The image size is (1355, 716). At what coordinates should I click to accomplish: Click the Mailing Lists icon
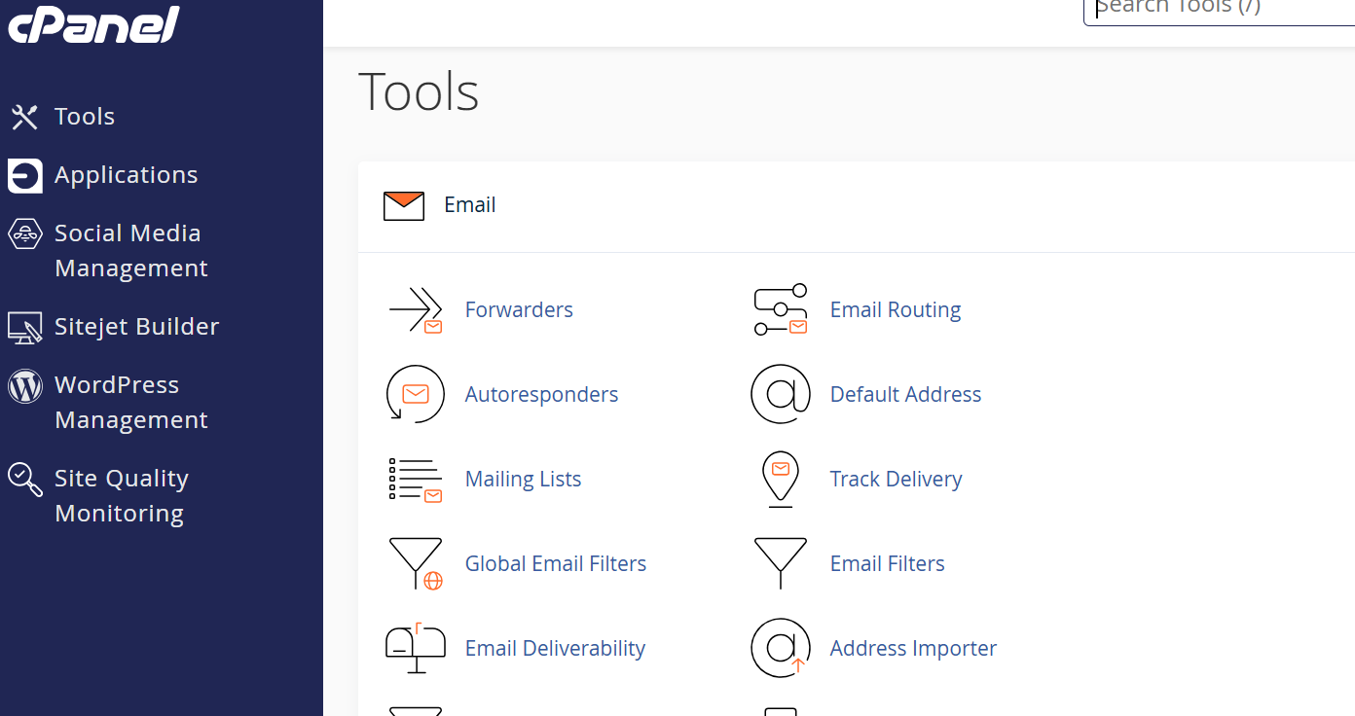pyautogui.click(x=416, y=480)
